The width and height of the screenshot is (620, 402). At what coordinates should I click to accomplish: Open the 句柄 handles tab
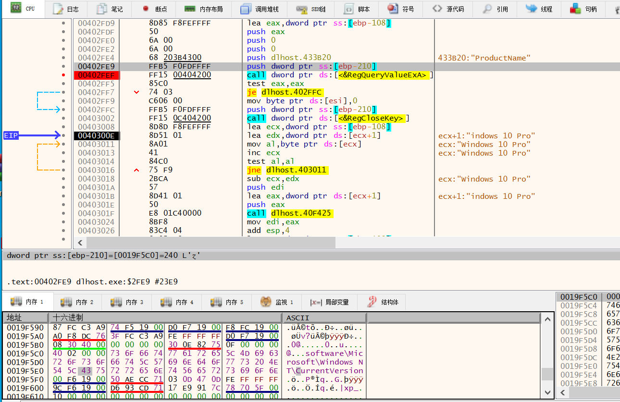click(x=583, y=9)
